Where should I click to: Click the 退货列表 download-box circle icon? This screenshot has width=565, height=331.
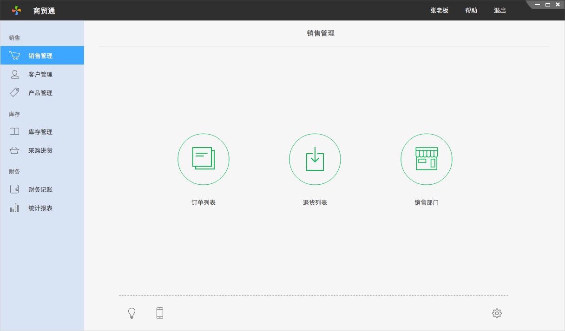coord(315,159)
